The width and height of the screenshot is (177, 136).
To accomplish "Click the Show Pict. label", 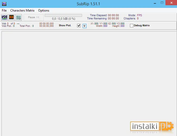I will (65, 25).
